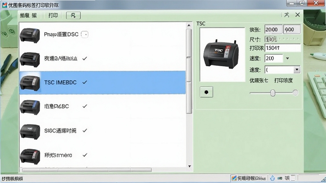
Task: Click printer icon in the S!BC row
Action: [x=30, y=132]
